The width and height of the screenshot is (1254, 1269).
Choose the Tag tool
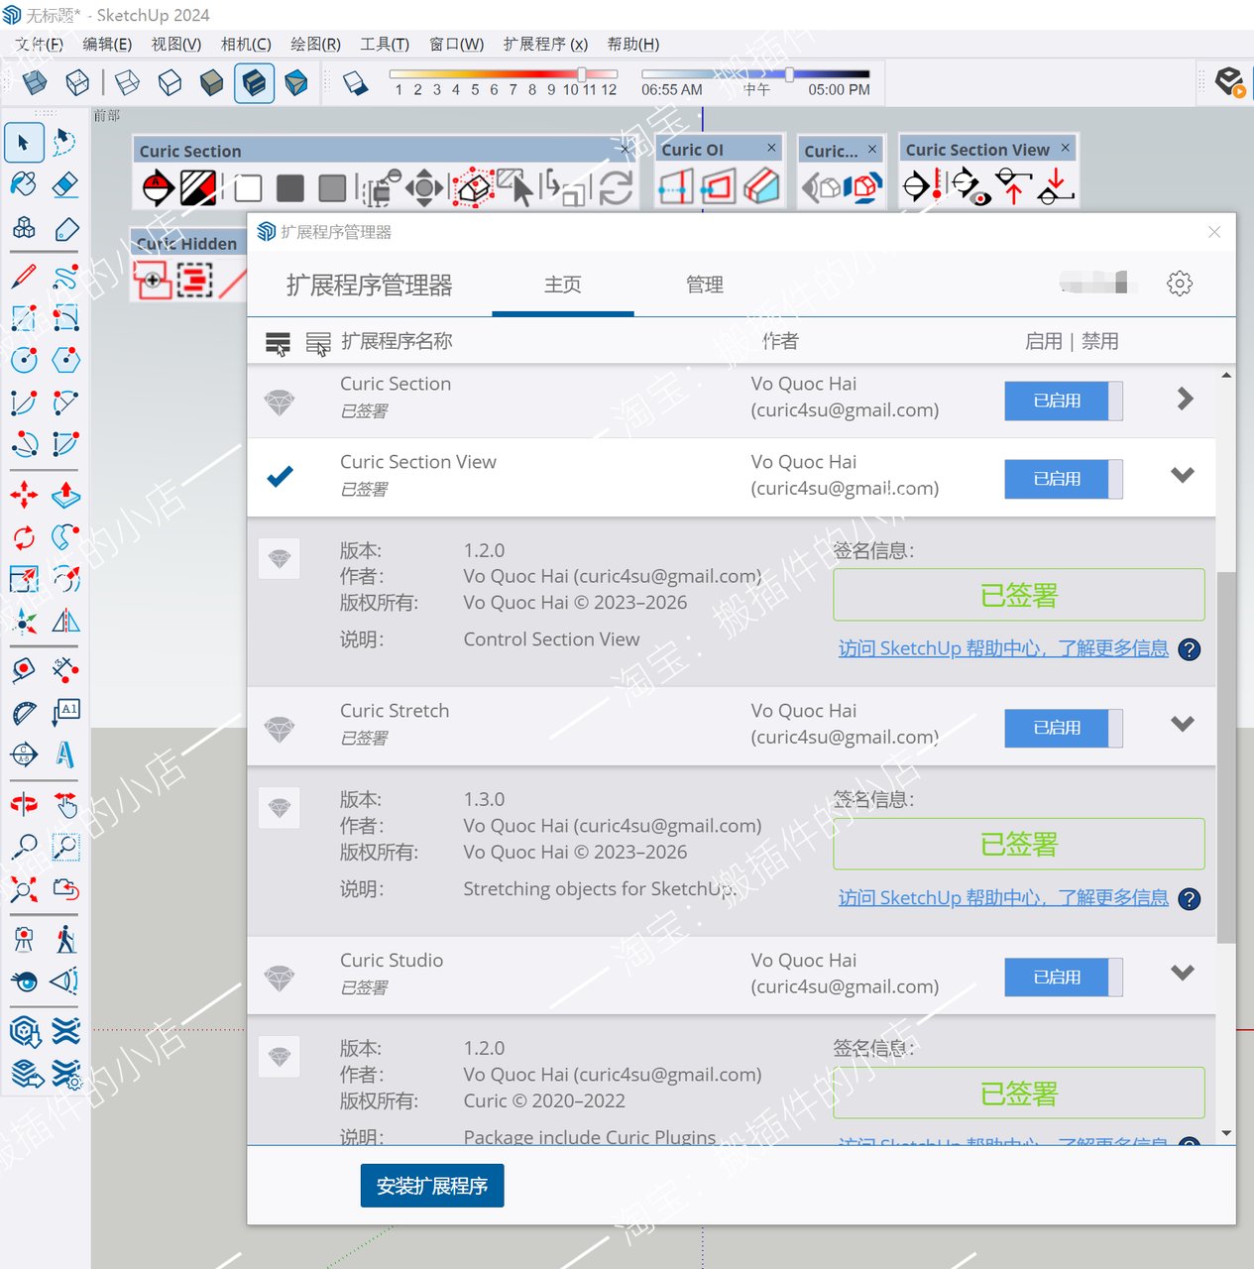click(x=65, y=229)
